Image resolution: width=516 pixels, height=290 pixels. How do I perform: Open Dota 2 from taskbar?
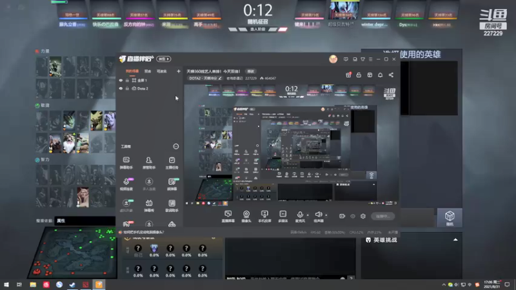[86, 284]
